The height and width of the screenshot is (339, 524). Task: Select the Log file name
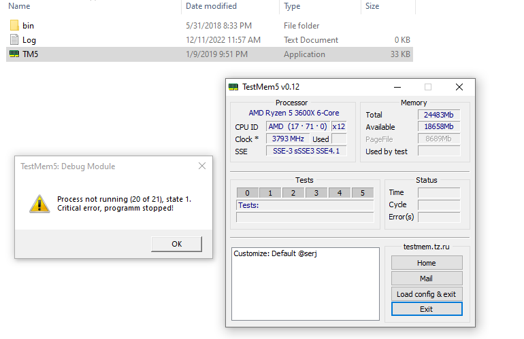[x=29, y=40]
